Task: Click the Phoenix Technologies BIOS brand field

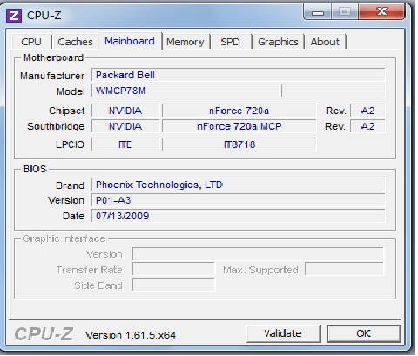Action: point(239,185)
